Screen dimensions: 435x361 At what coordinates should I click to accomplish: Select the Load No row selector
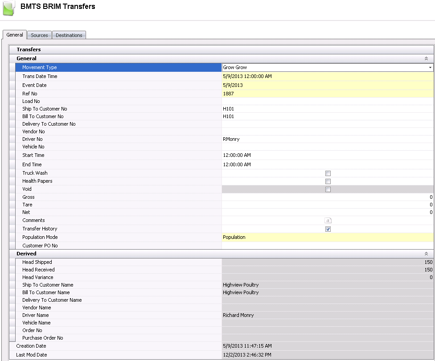(x=12, y=101)
